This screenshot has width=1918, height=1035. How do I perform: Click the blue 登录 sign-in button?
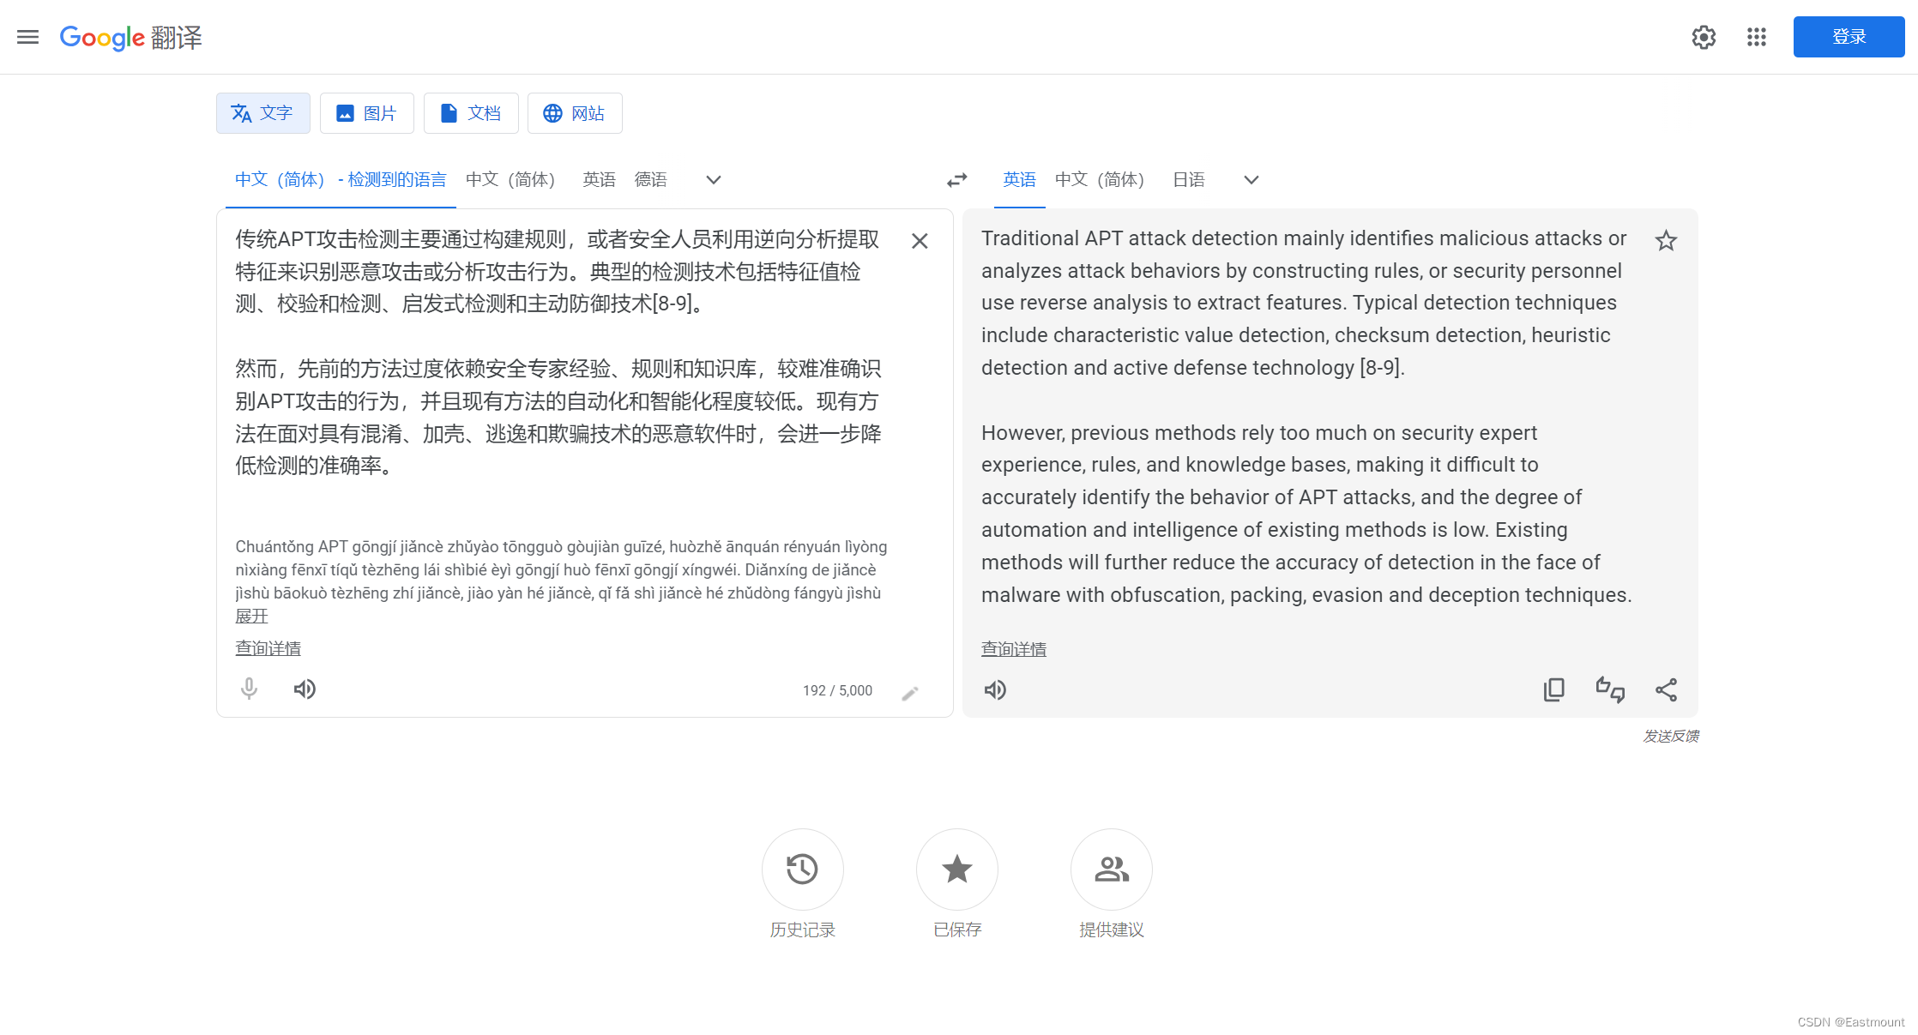1849,37
